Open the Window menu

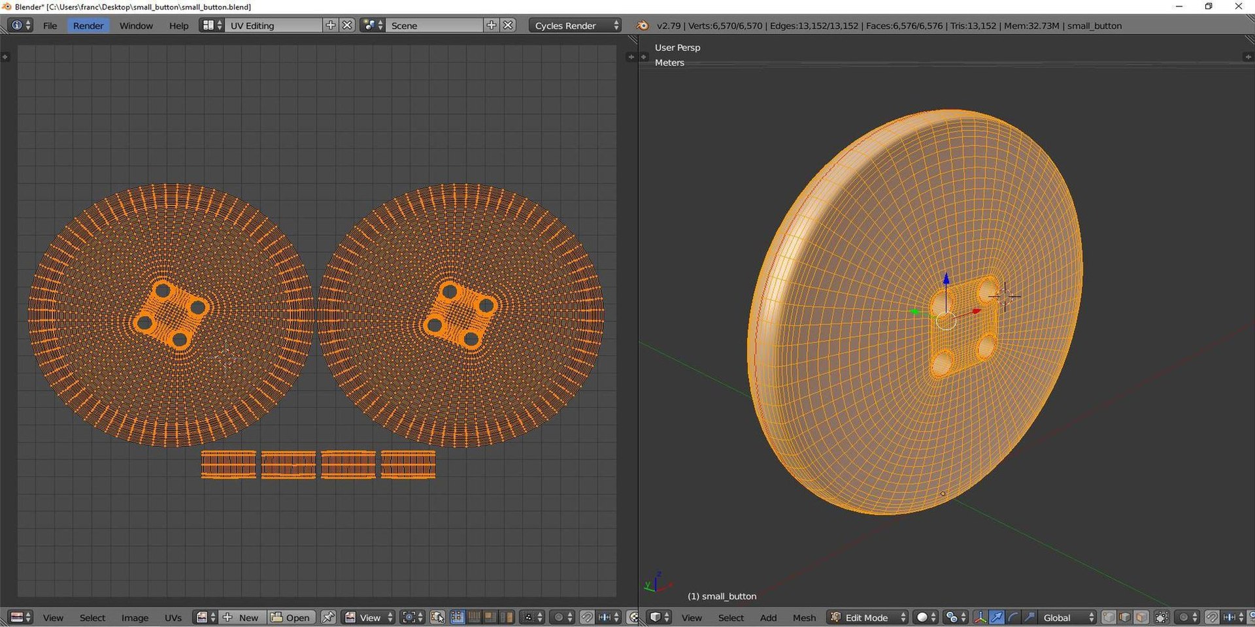136,25
